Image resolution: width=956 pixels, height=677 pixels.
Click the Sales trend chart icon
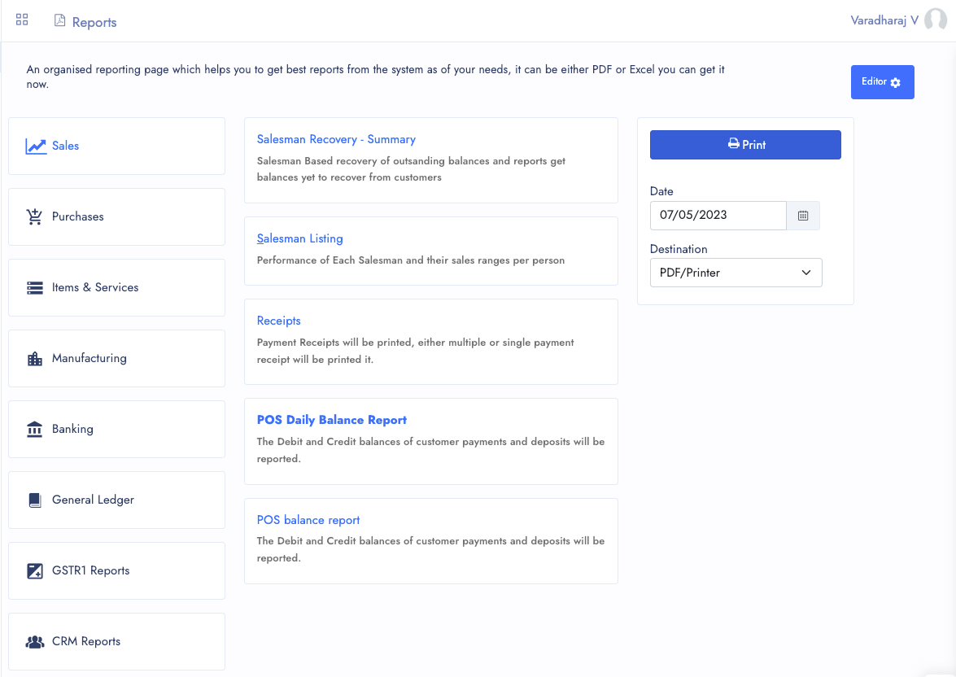tap(36, 146)
